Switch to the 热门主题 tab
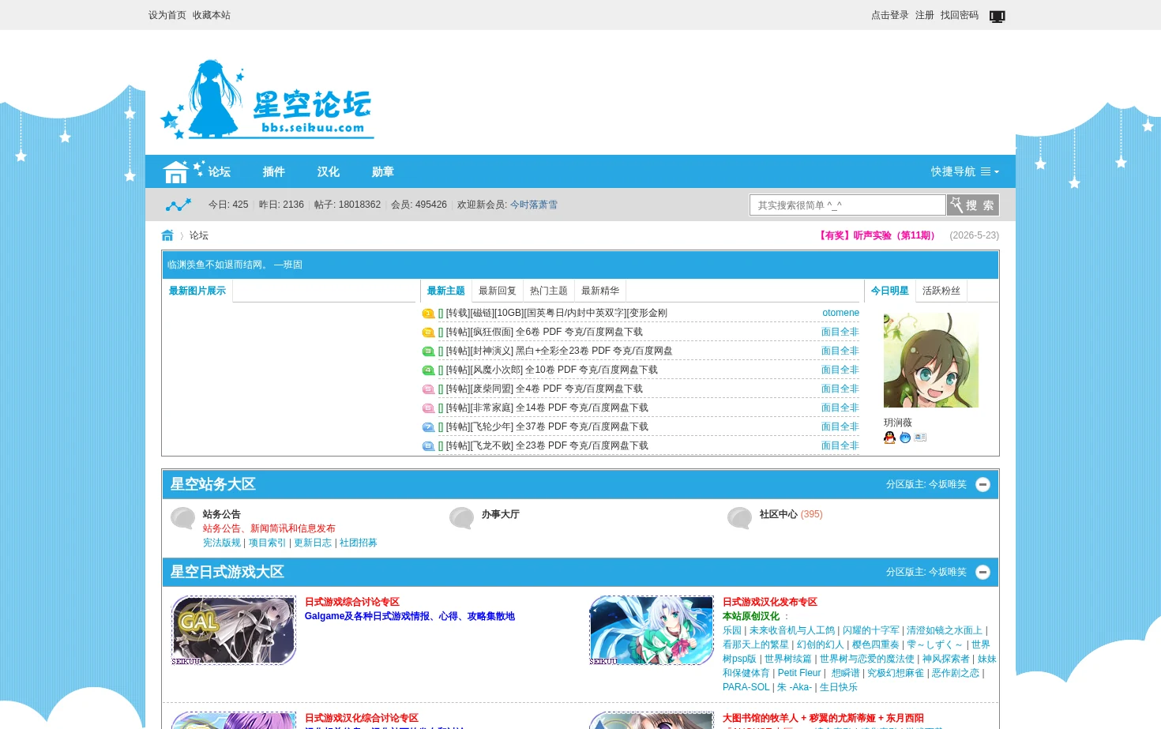Screen dimensions: 1161x729 [x=549, y=291]
